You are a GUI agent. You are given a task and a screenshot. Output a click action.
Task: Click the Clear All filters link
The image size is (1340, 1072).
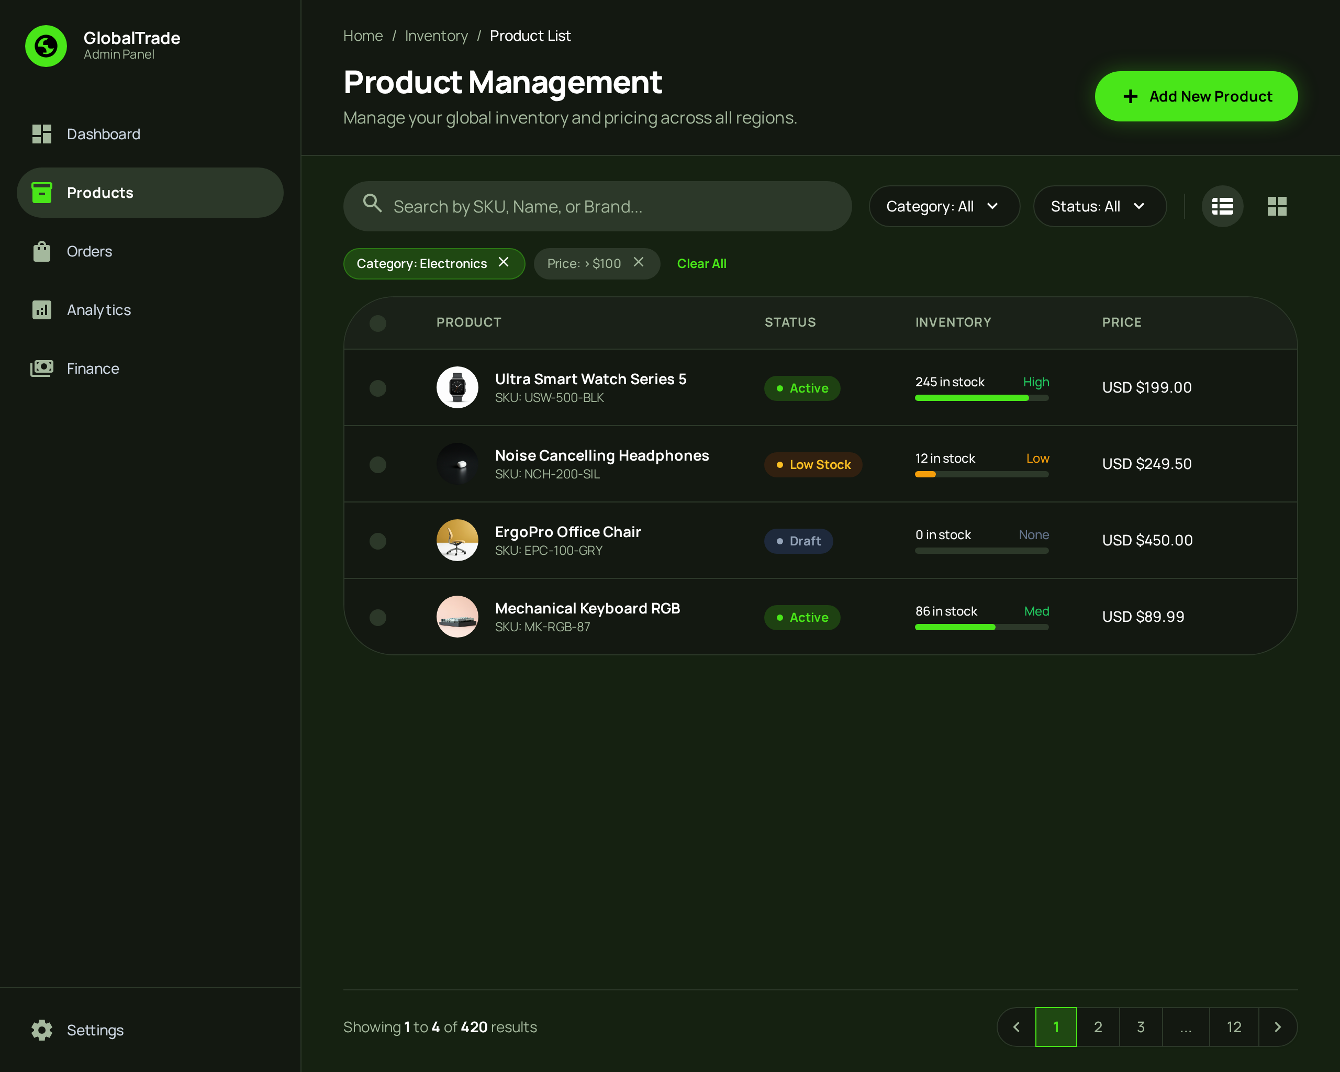click(x=701, y=263)
